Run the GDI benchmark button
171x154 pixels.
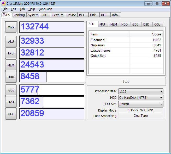point(11,90)
